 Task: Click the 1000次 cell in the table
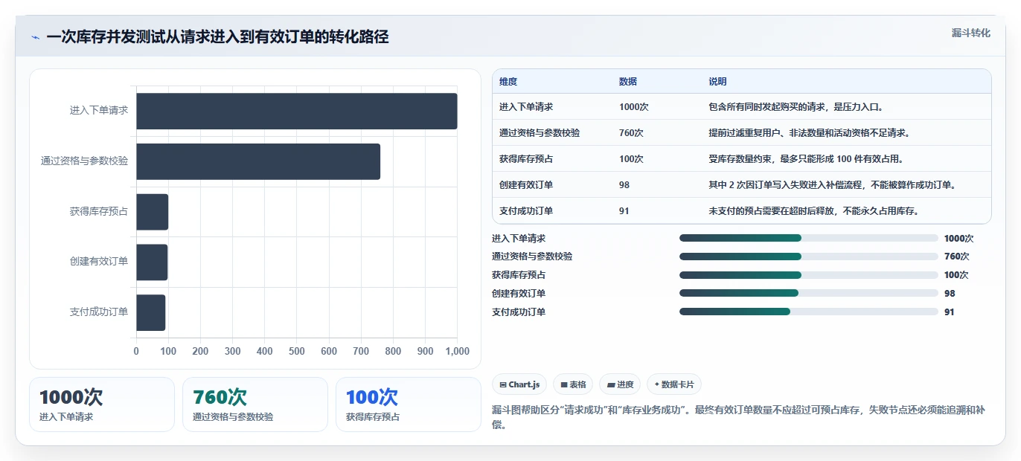(x=634, y=107)
